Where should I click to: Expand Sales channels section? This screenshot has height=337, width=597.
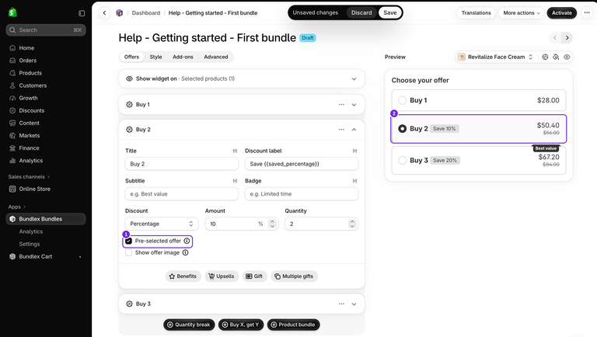tap(29, 177)
